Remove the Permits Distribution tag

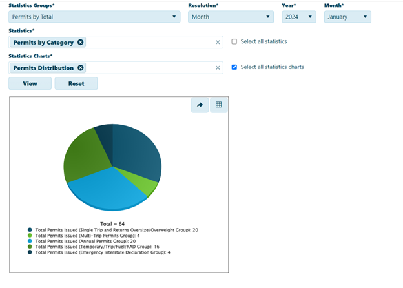coord(81,68)
